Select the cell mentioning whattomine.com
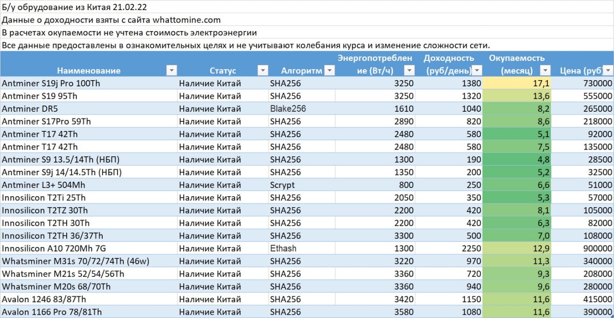Screen dimensions: 614x318 click(x=307, y=20)
